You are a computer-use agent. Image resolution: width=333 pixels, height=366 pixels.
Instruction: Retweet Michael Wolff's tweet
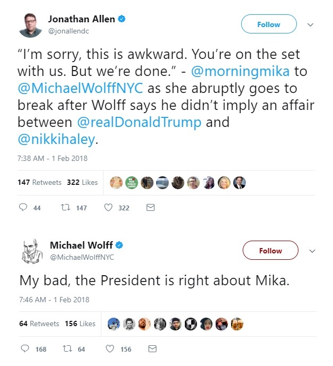pos(67,349)
